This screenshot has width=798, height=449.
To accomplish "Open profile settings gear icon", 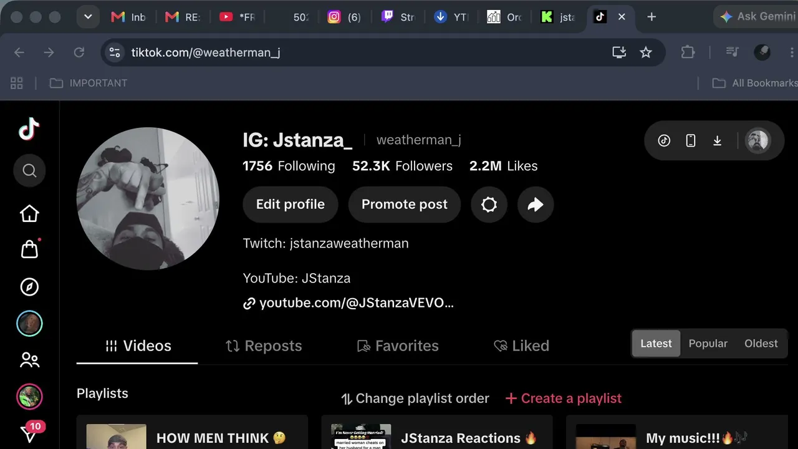I will pos(489,205).
